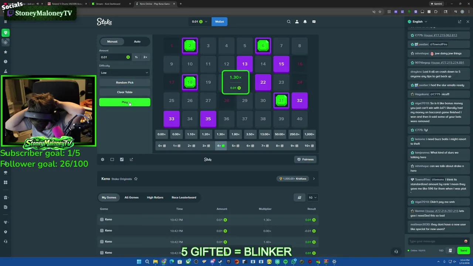This screenshot has width=473, height=266.
Task: Expand the KrisKaos 1,000.00× win arrow
Action: point(314,179)
